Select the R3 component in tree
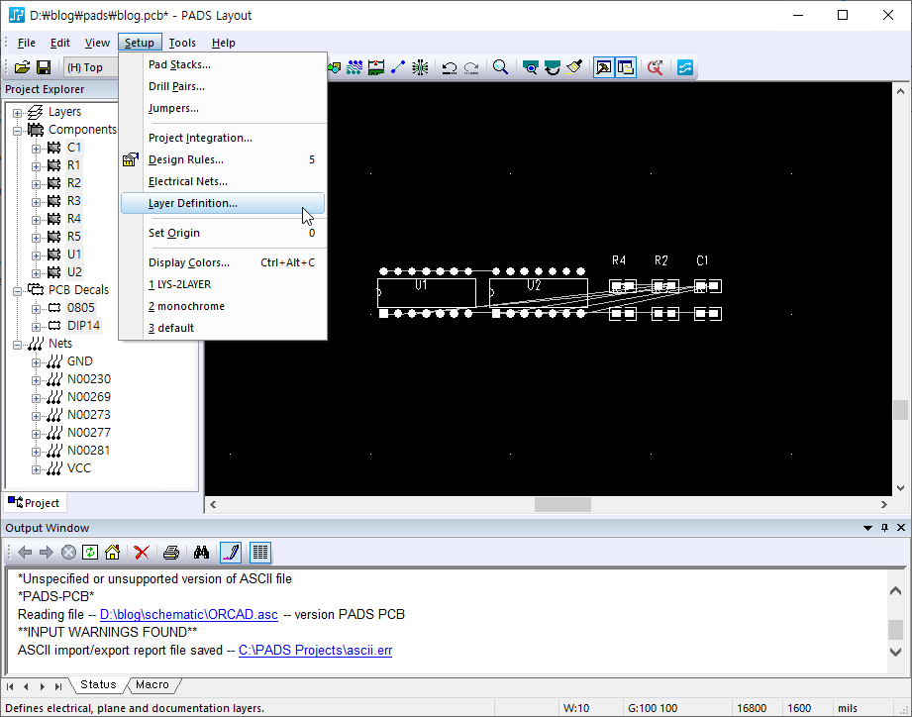This screenshot has height=717, width=912. tap(74, 201)
